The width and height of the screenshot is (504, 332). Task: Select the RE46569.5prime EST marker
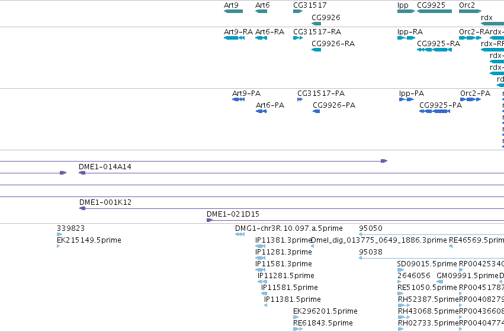[x=451, y=246]
